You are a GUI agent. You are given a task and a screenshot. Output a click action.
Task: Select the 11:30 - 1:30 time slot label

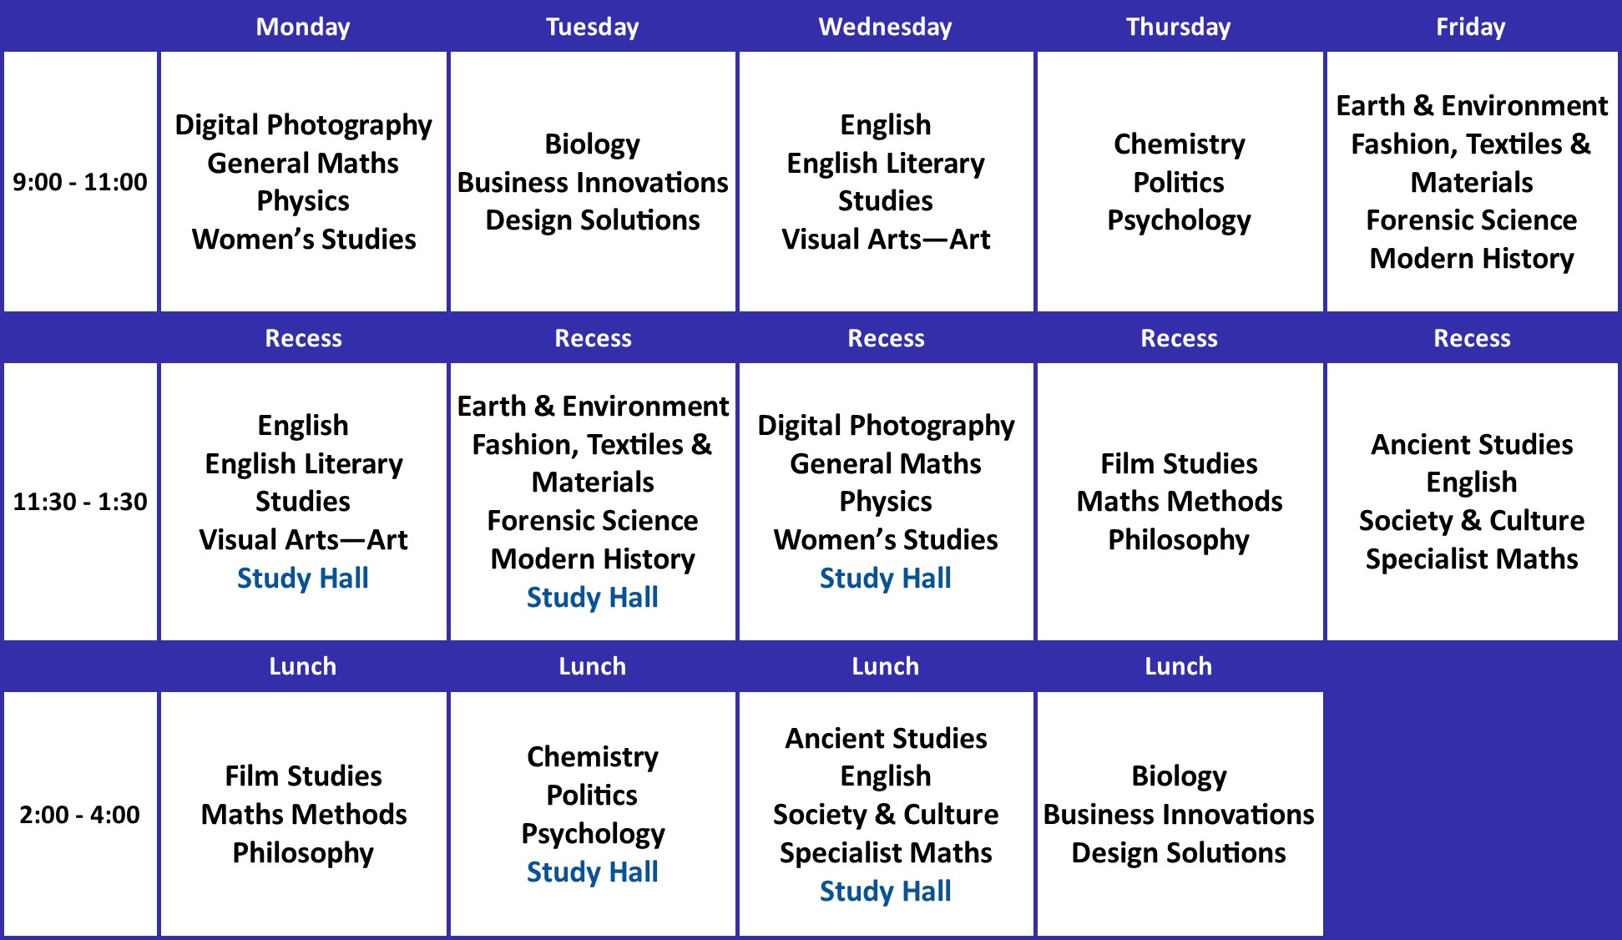coord(80,502)
